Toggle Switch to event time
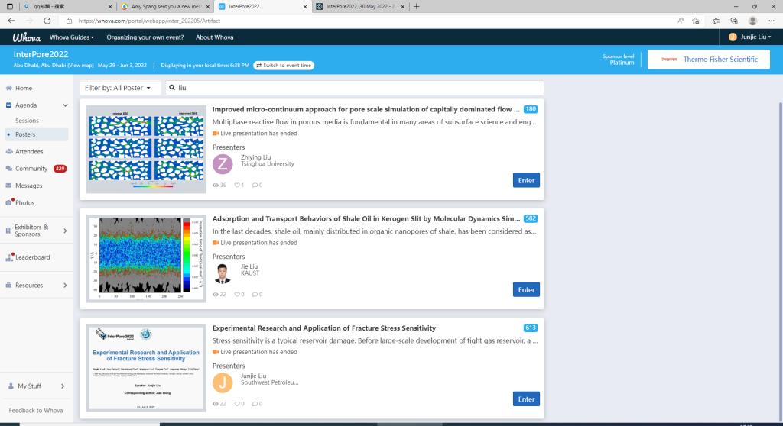 (284, 66)
